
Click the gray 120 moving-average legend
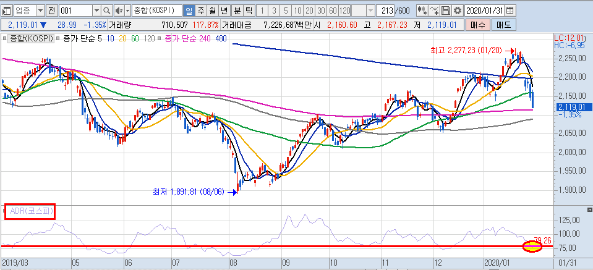click(x=148, y=38)
